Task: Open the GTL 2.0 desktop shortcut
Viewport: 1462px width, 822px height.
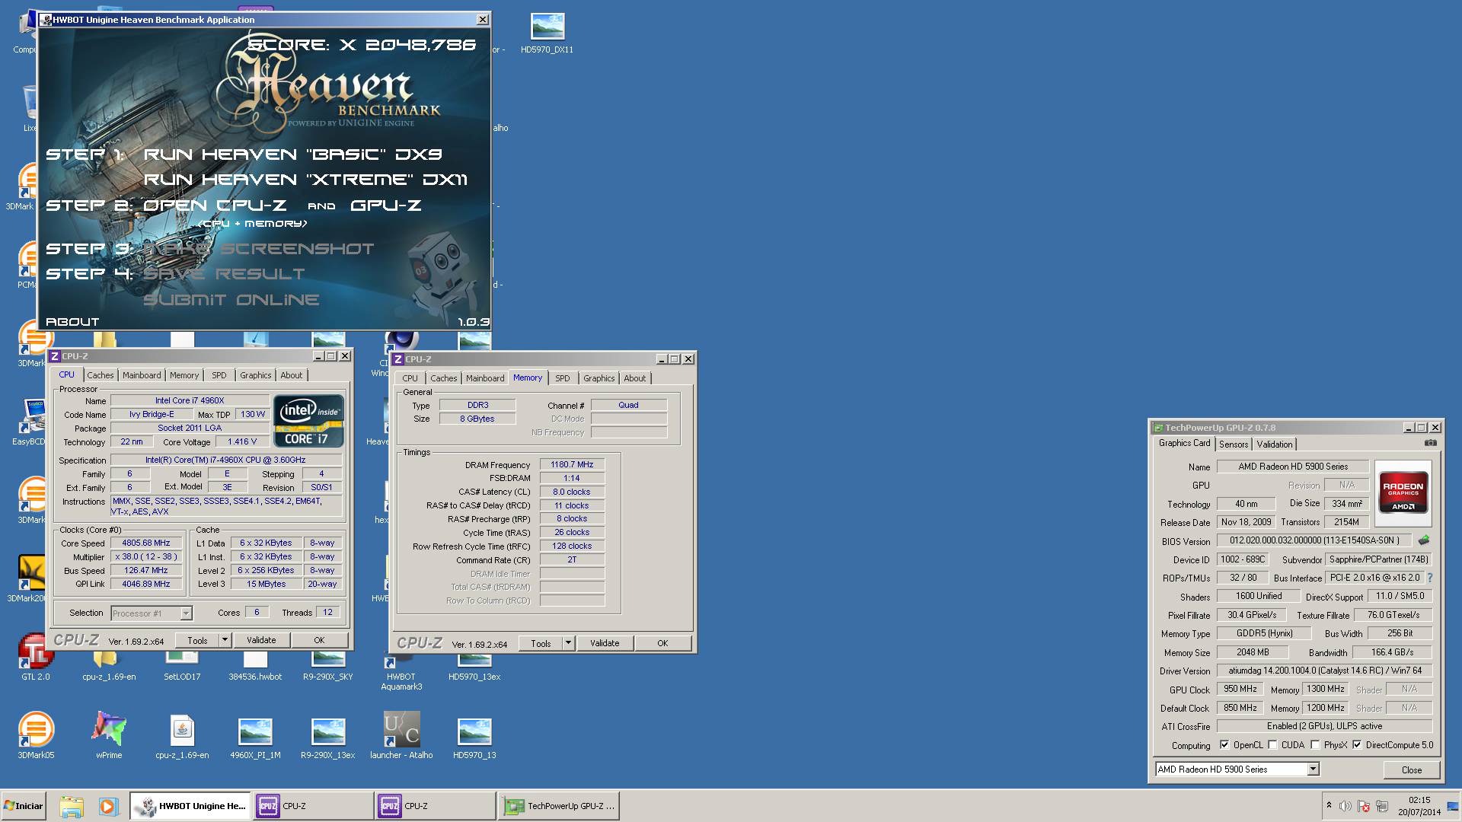Action: pos(36,658)
